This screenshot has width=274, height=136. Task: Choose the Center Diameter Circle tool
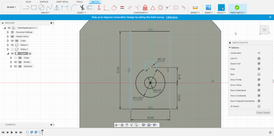point(41,7)
